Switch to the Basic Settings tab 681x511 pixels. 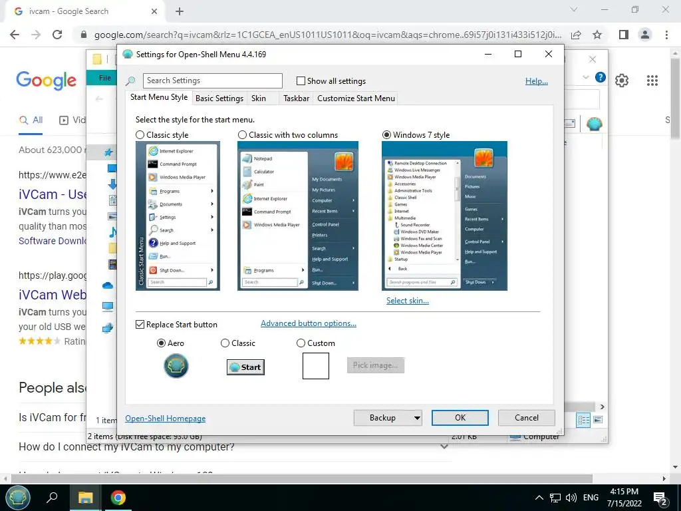pos(219,98)
